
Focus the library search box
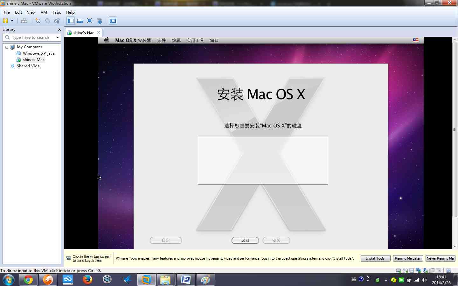coord(31,37)
